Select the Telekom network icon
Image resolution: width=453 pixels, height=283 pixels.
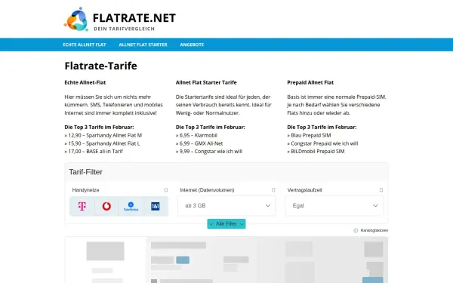point(82,206)
